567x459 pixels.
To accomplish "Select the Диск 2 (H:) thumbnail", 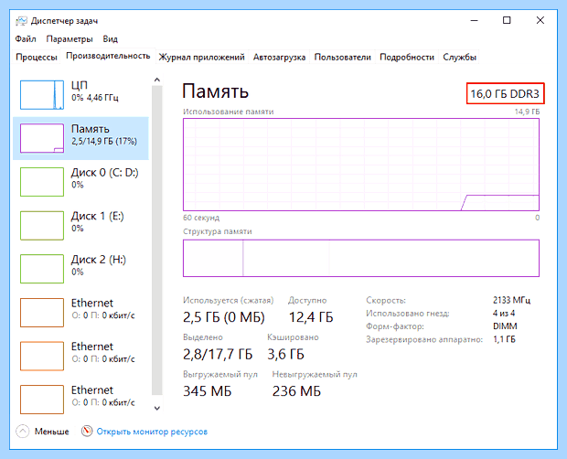I will click(x=42, y=269).
